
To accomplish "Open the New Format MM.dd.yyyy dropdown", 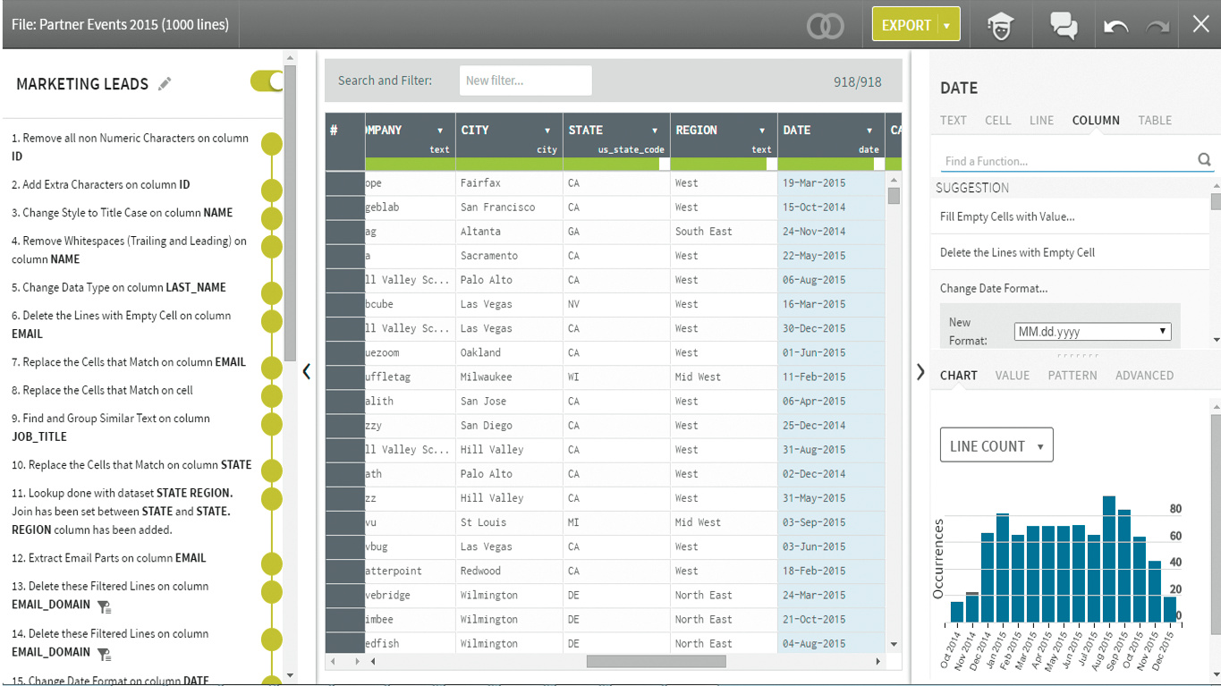I will tap(1091, 331).
